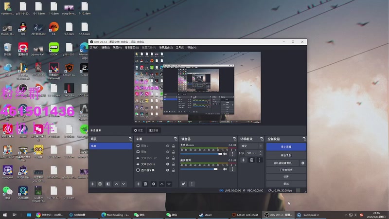Image resolution: width=389 pixels, height=219 pixels.
Task: Click the 启动虚拟摄像机 button
Action: [x=283, y=163]
